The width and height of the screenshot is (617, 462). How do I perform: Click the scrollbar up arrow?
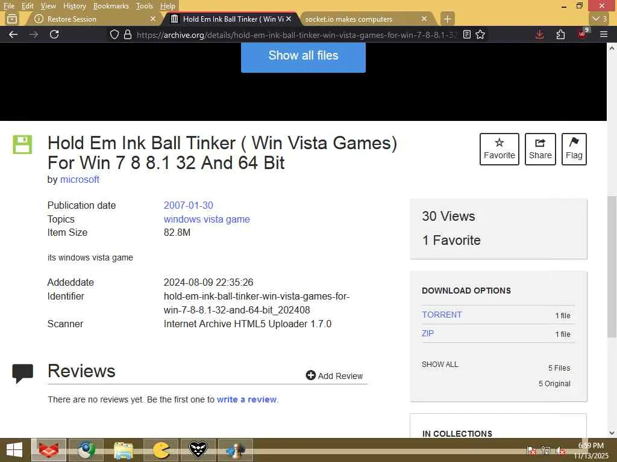point(612,49)
